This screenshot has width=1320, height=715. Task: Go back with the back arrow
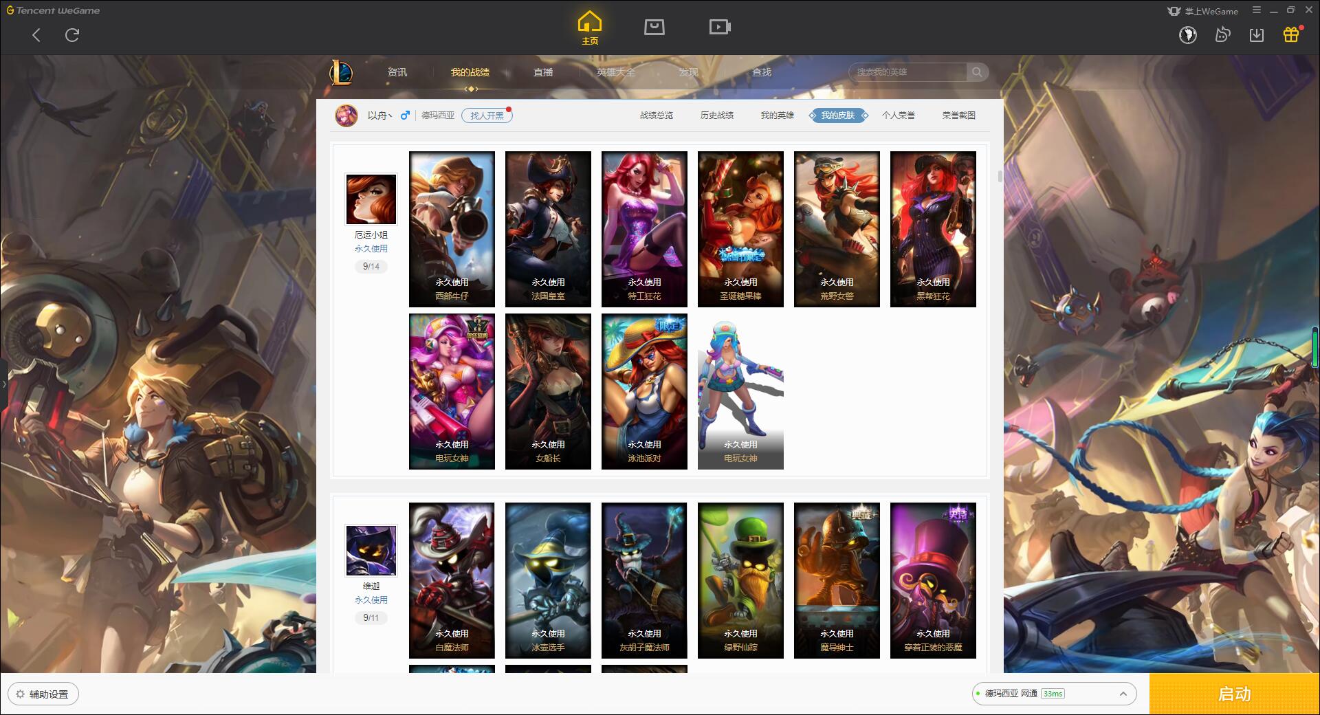pos(36,35)
